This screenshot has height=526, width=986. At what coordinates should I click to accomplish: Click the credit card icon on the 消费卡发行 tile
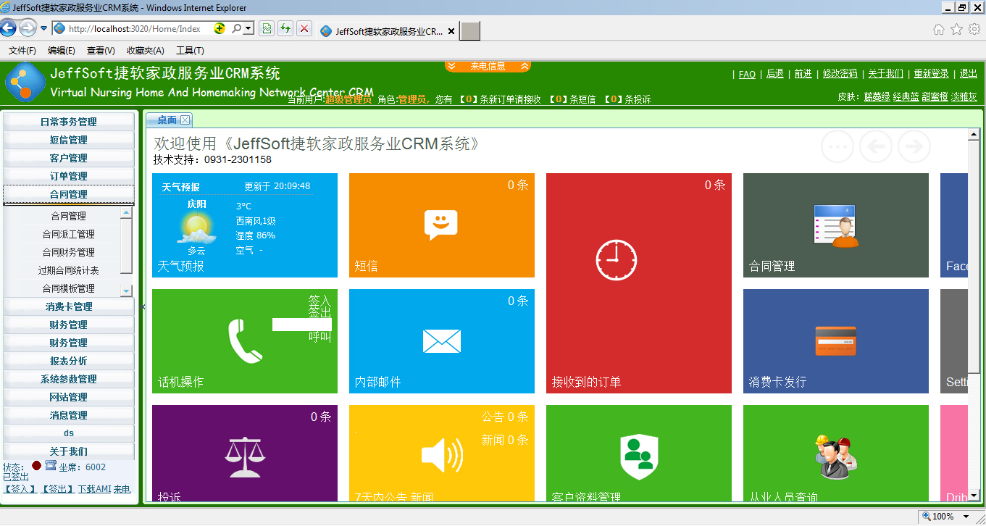coord(836,341)
